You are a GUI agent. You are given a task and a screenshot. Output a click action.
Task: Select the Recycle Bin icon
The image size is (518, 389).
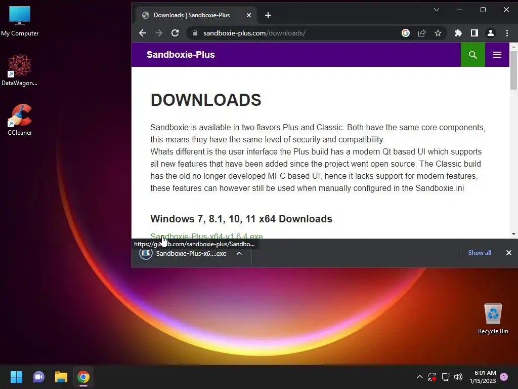(493, 319)
